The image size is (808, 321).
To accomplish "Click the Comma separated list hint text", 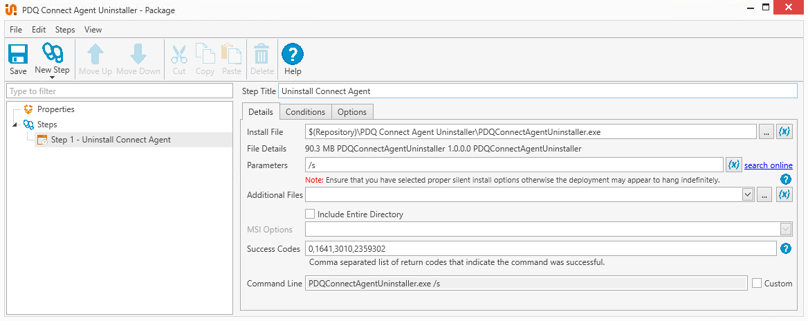I will [x=457, y=262].
